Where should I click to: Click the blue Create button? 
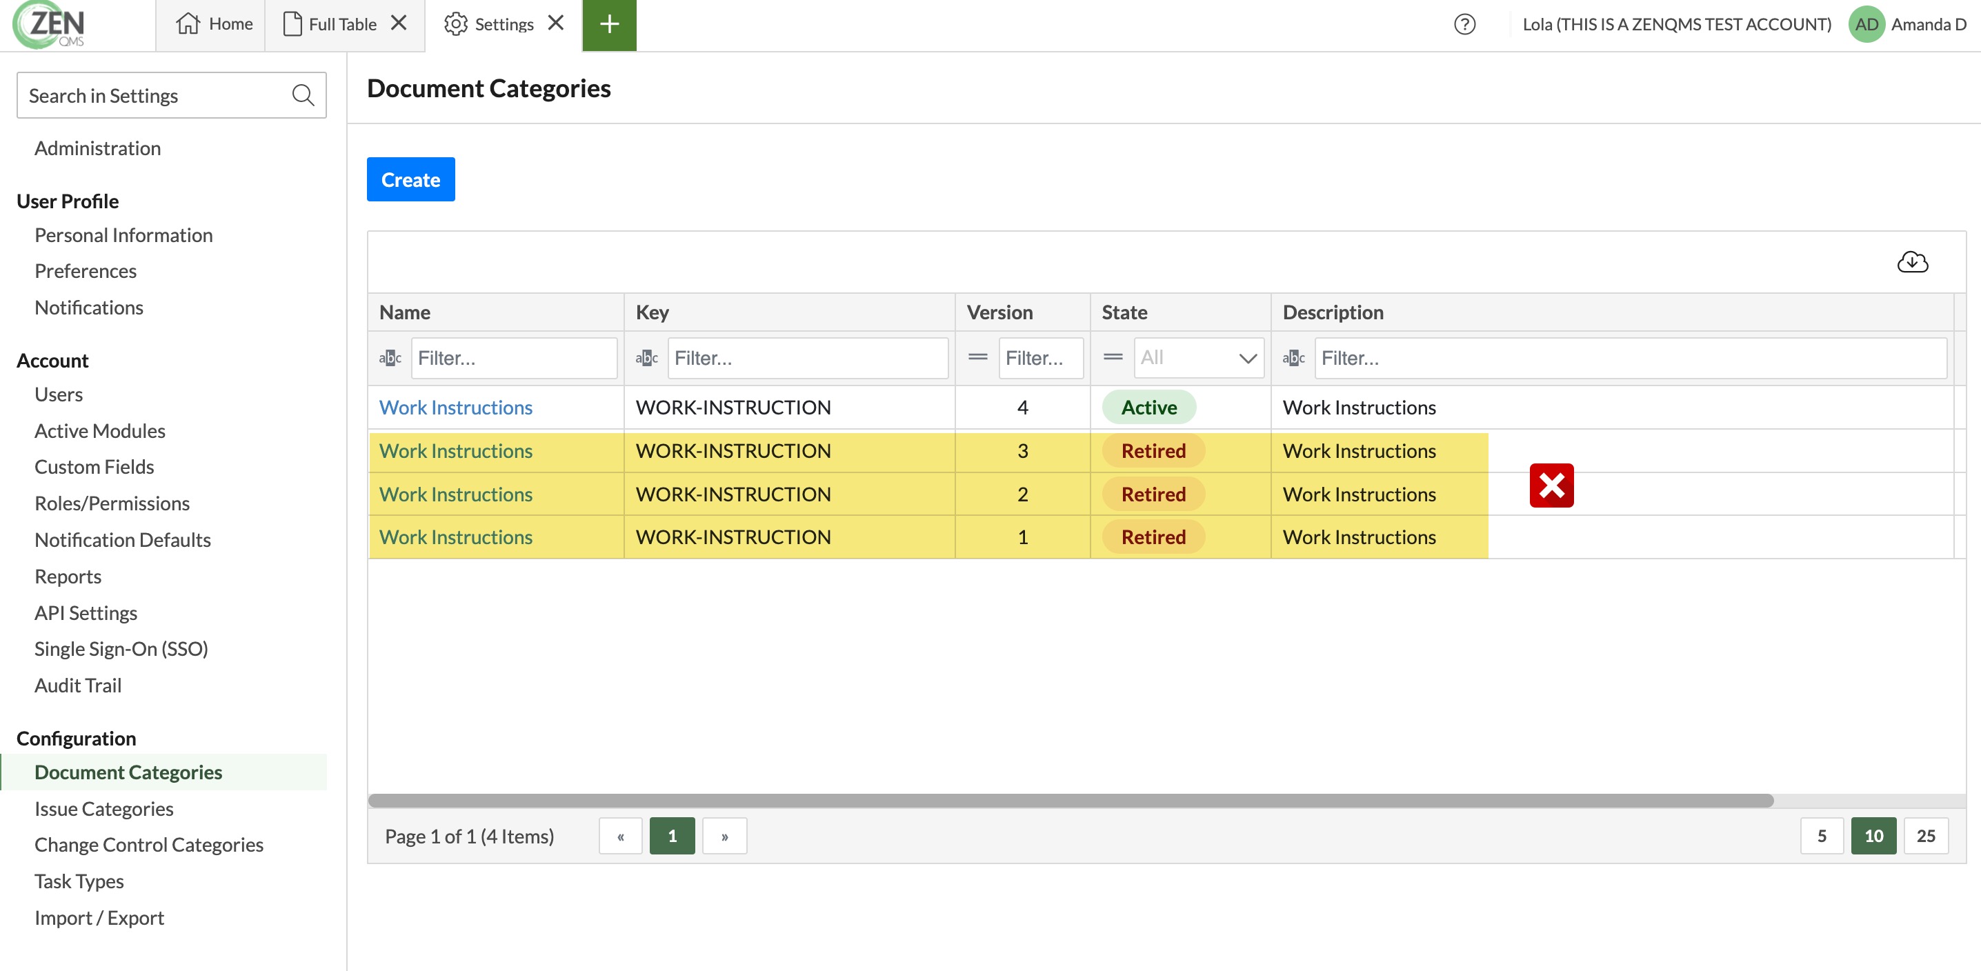pos(410,179)
